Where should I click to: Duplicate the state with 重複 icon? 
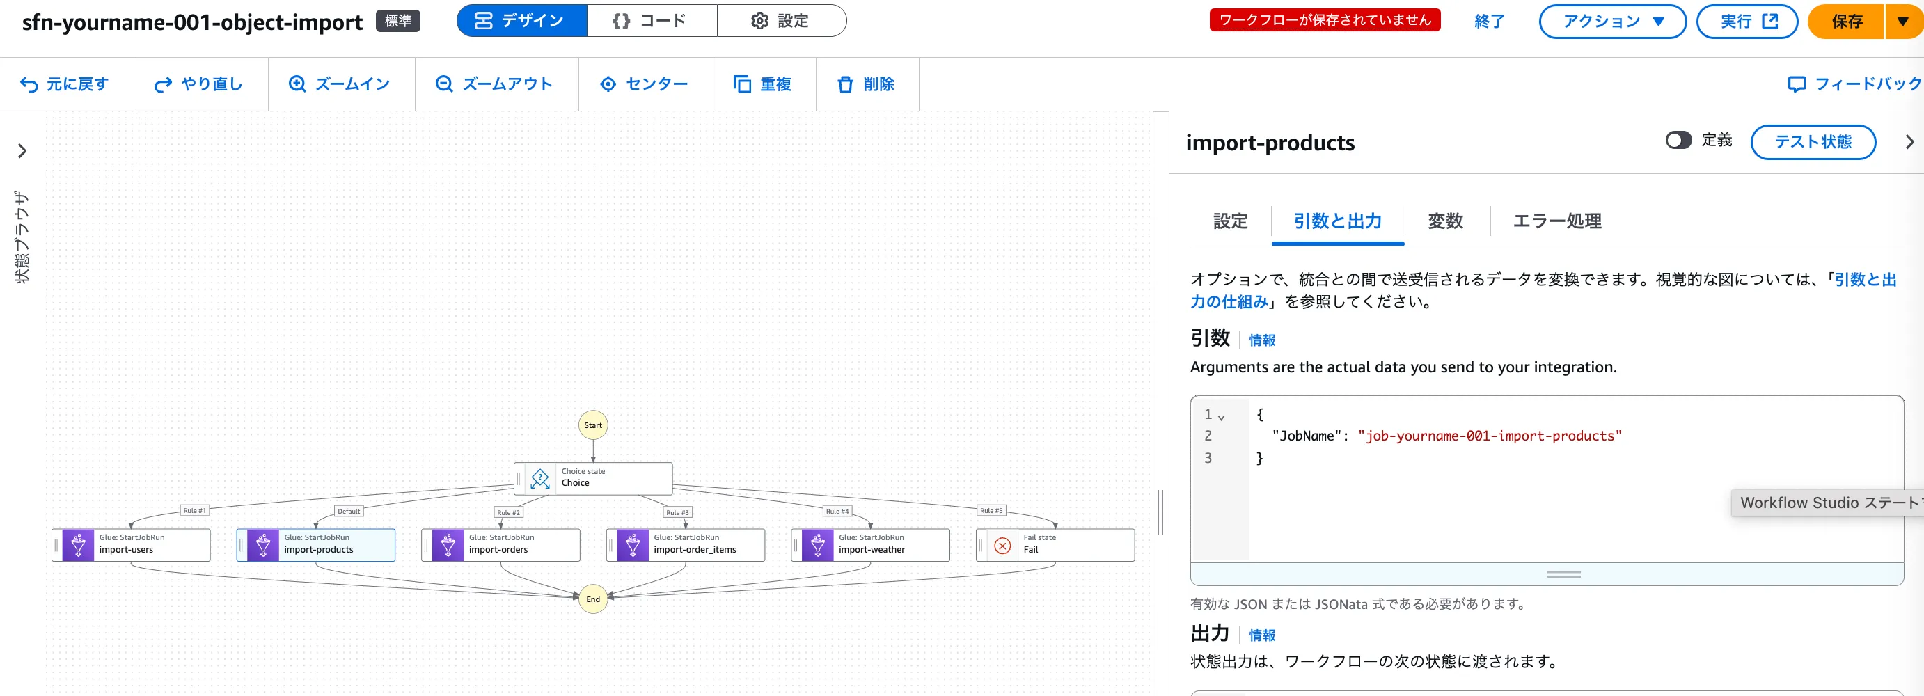[741, 84]
